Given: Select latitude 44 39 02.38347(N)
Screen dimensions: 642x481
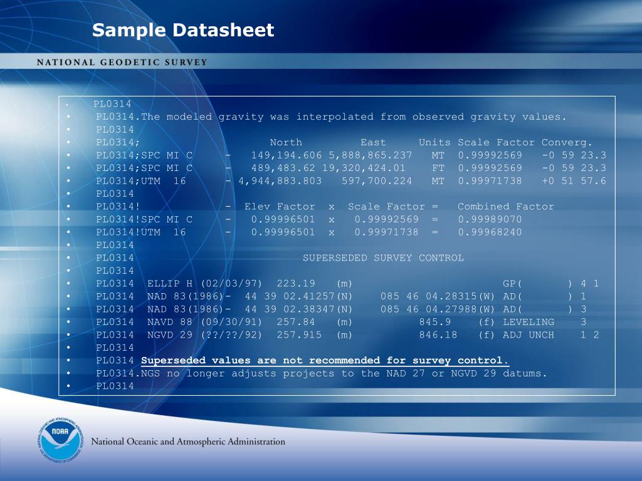Looking at the screenshot, I should tap(299, 309).
